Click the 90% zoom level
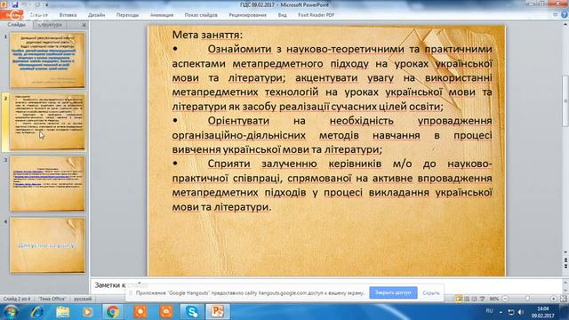The height and width of the screenshot is (320, 569). pos(494,299)
